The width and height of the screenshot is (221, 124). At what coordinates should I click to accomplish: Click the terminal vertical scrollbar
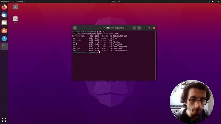click(x=156, y=55)
